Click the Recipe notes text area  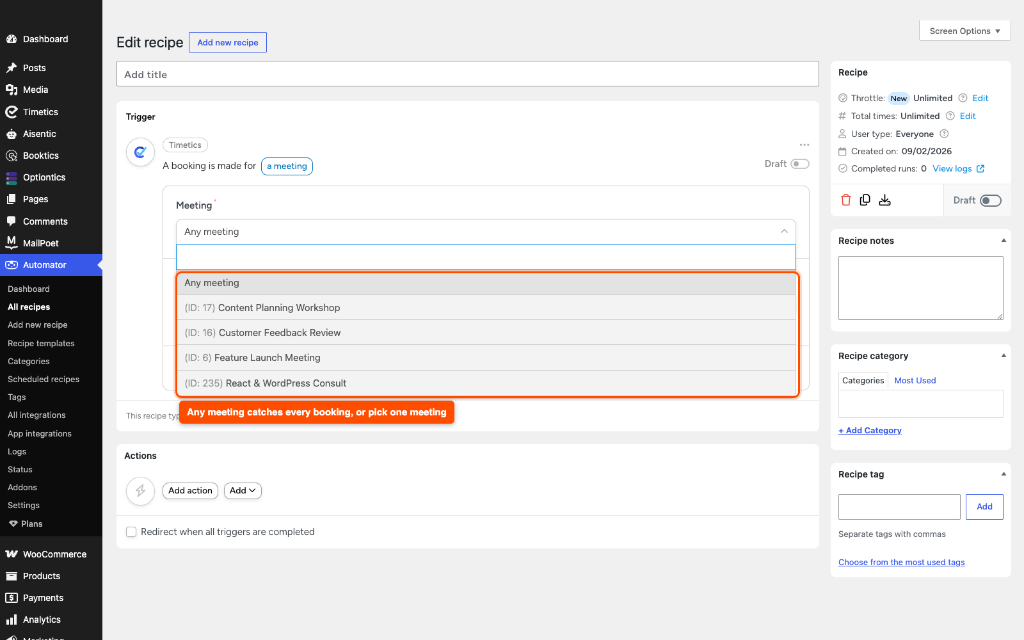(x=920, y=288)
